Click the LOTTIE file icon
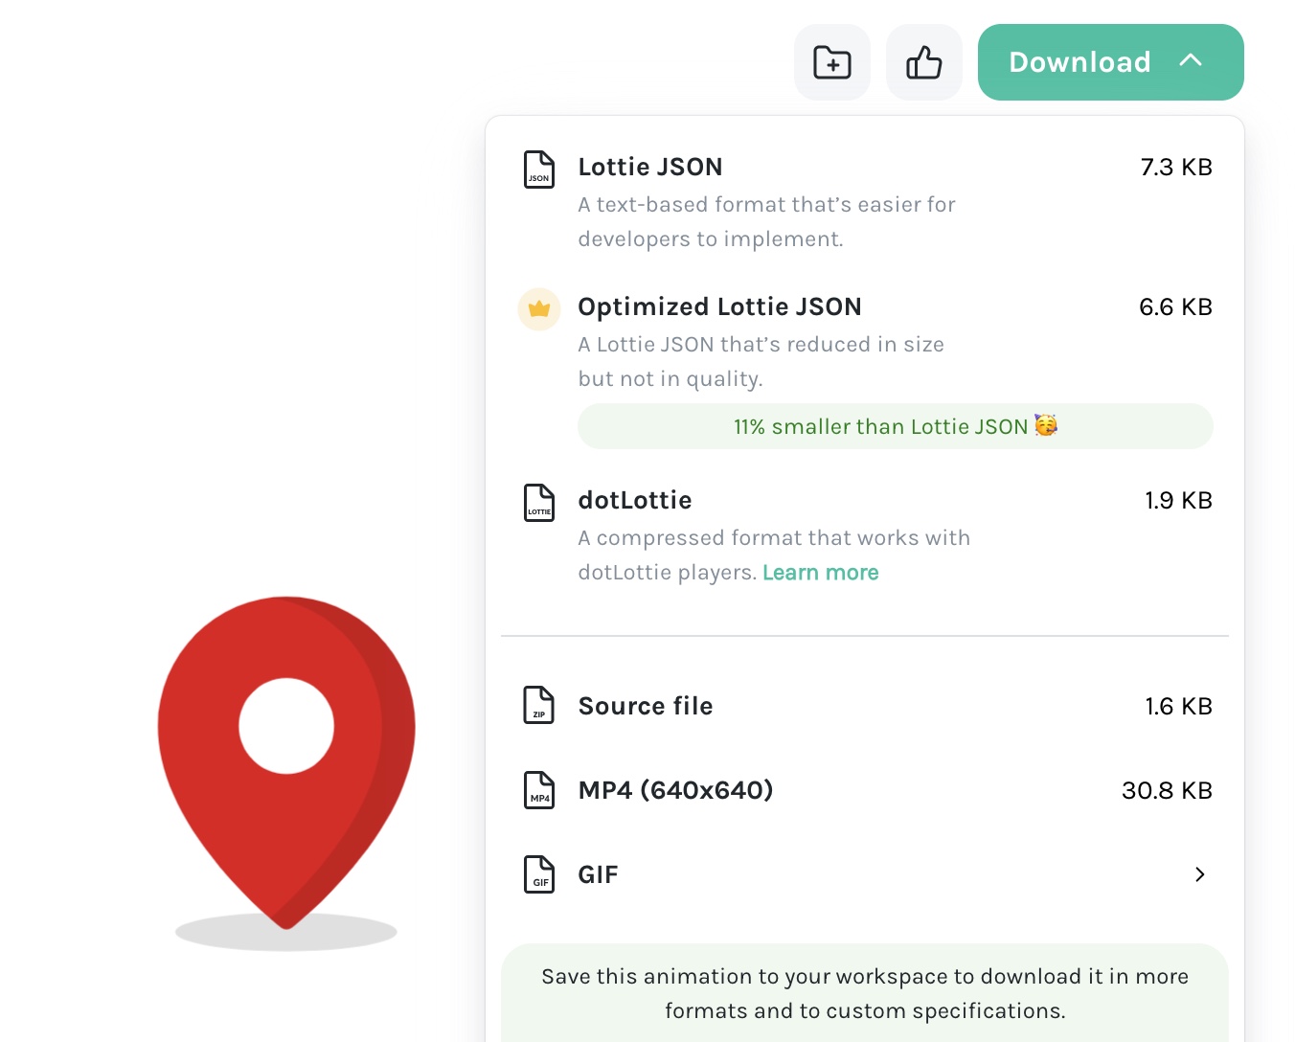Screen dimensions: 1295x1042 coord(539,503)
